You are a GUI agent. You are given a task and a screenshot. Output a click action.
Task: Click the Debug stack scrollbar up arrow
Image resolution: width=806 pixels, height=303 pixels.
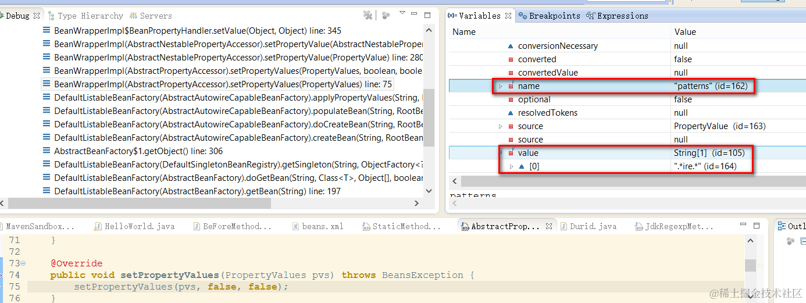click(429, 30)
